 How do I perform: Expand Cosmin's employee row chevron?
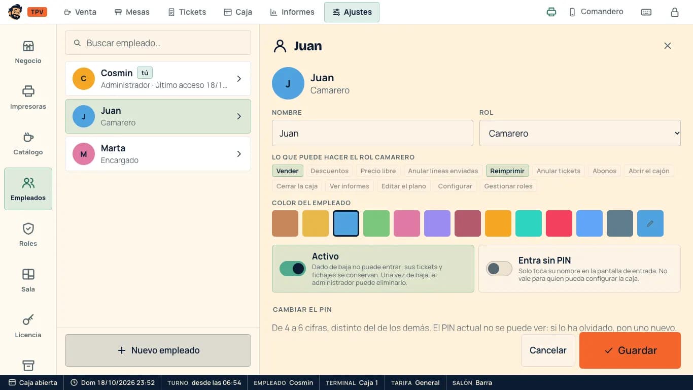click(239, 79)
